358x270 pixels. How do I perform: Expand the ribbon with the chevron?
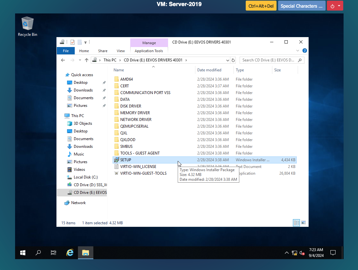pos(298,51)
